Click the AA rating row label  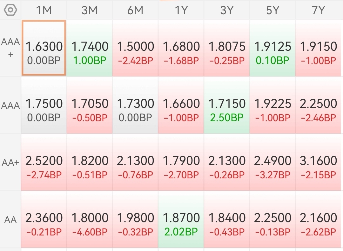(x=10, y=220)
